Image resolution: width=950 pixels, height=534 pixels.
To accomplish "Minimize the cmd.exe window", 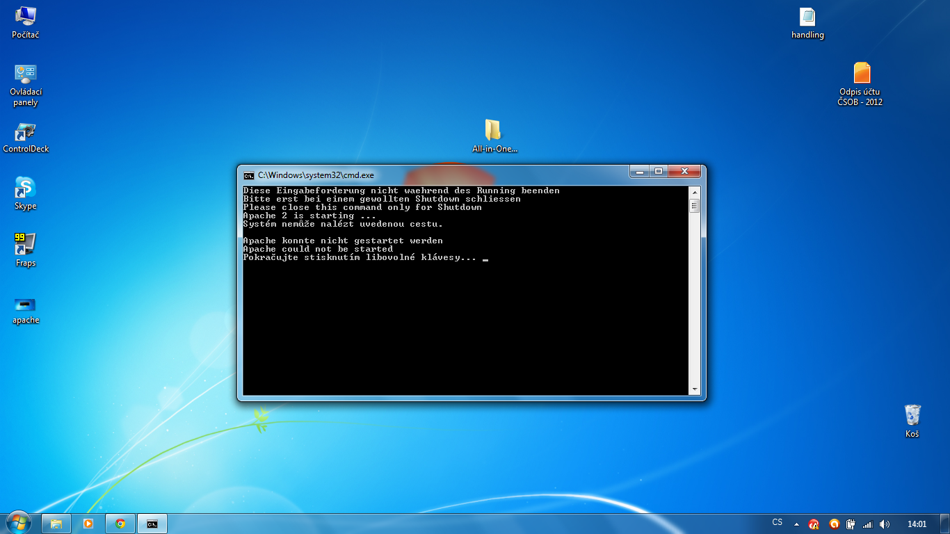I will (x=639, y=171).
